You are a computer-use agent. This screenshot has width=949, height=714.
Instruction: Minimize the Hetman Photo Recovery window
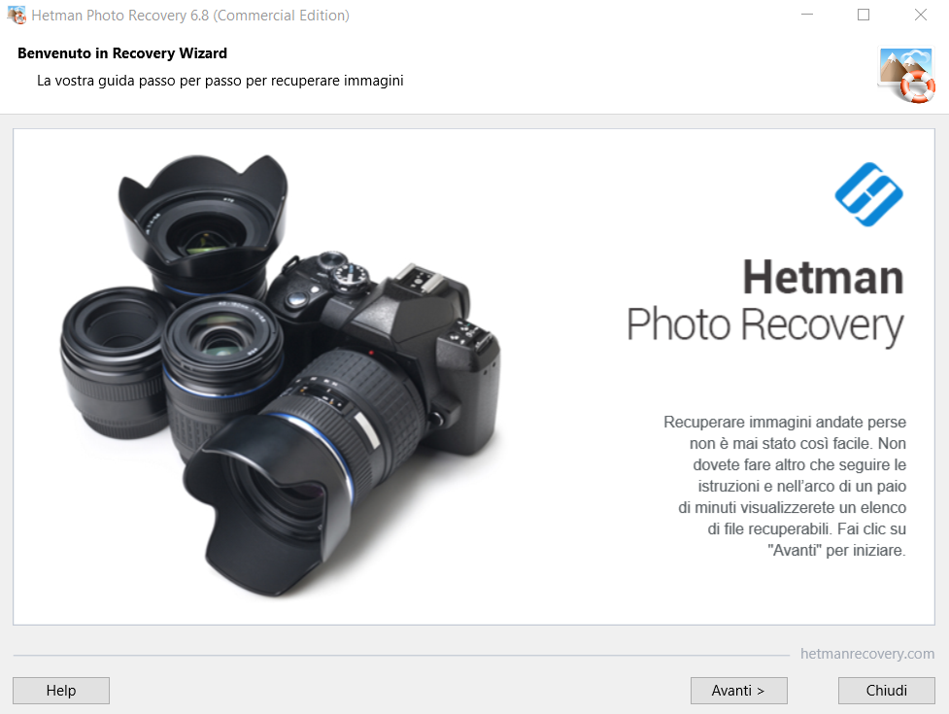click(x=807, y=15)
